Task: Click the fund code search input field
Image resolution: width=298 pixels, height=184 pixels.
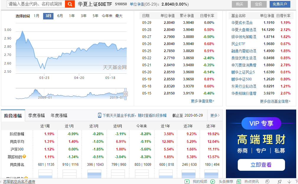Action: pos(36,4)
